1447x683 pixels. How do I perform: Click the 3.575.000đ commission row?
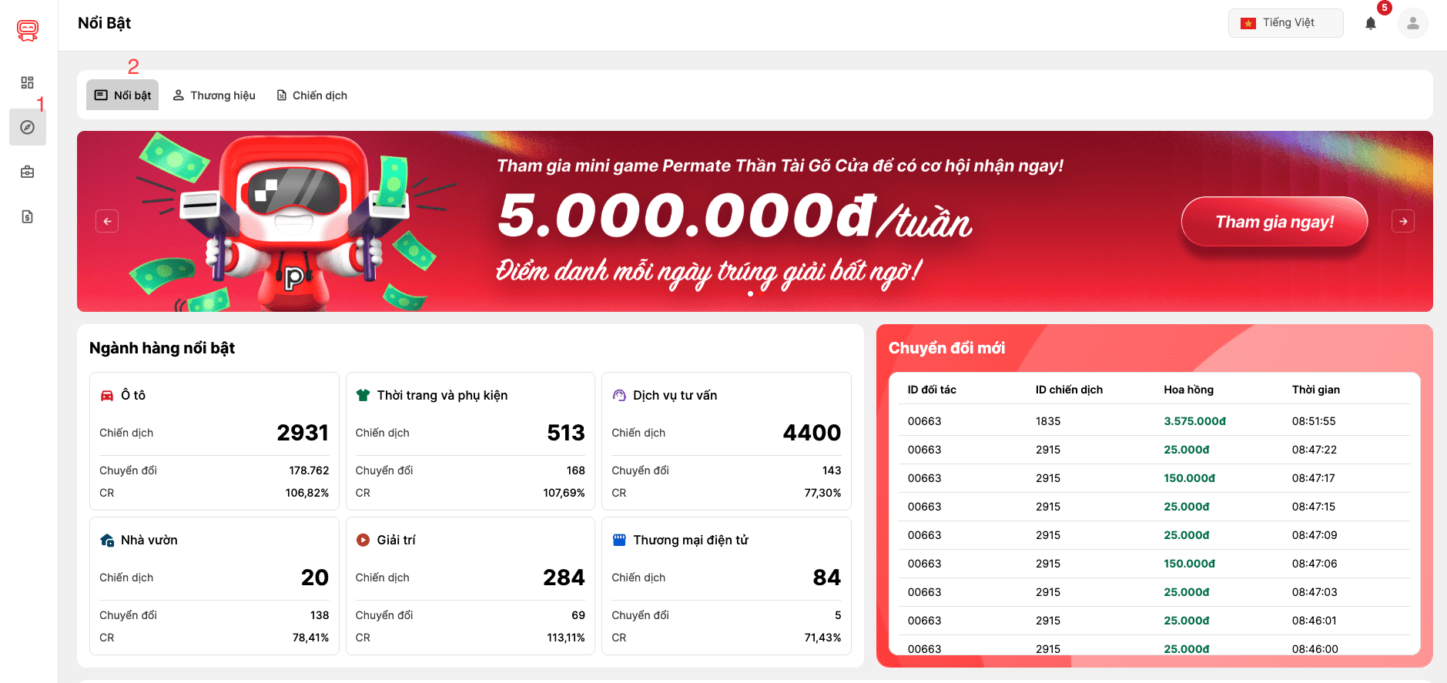click(1154, 421)
